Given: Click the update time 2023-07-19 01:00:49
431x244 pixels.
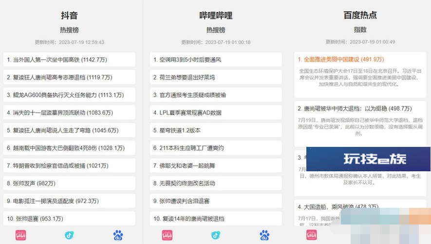Looking at the screenshot, I should 360,42.
